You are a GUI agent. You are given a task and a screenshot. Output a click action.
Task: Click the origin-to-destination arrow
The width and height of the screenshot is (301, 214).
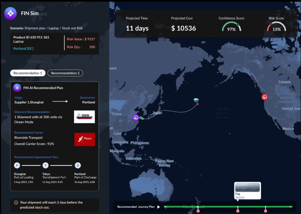click(60, 101)
